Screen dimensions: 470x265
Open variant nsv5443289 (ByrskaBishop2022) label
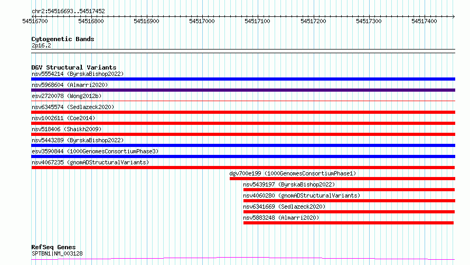point(78,140)
